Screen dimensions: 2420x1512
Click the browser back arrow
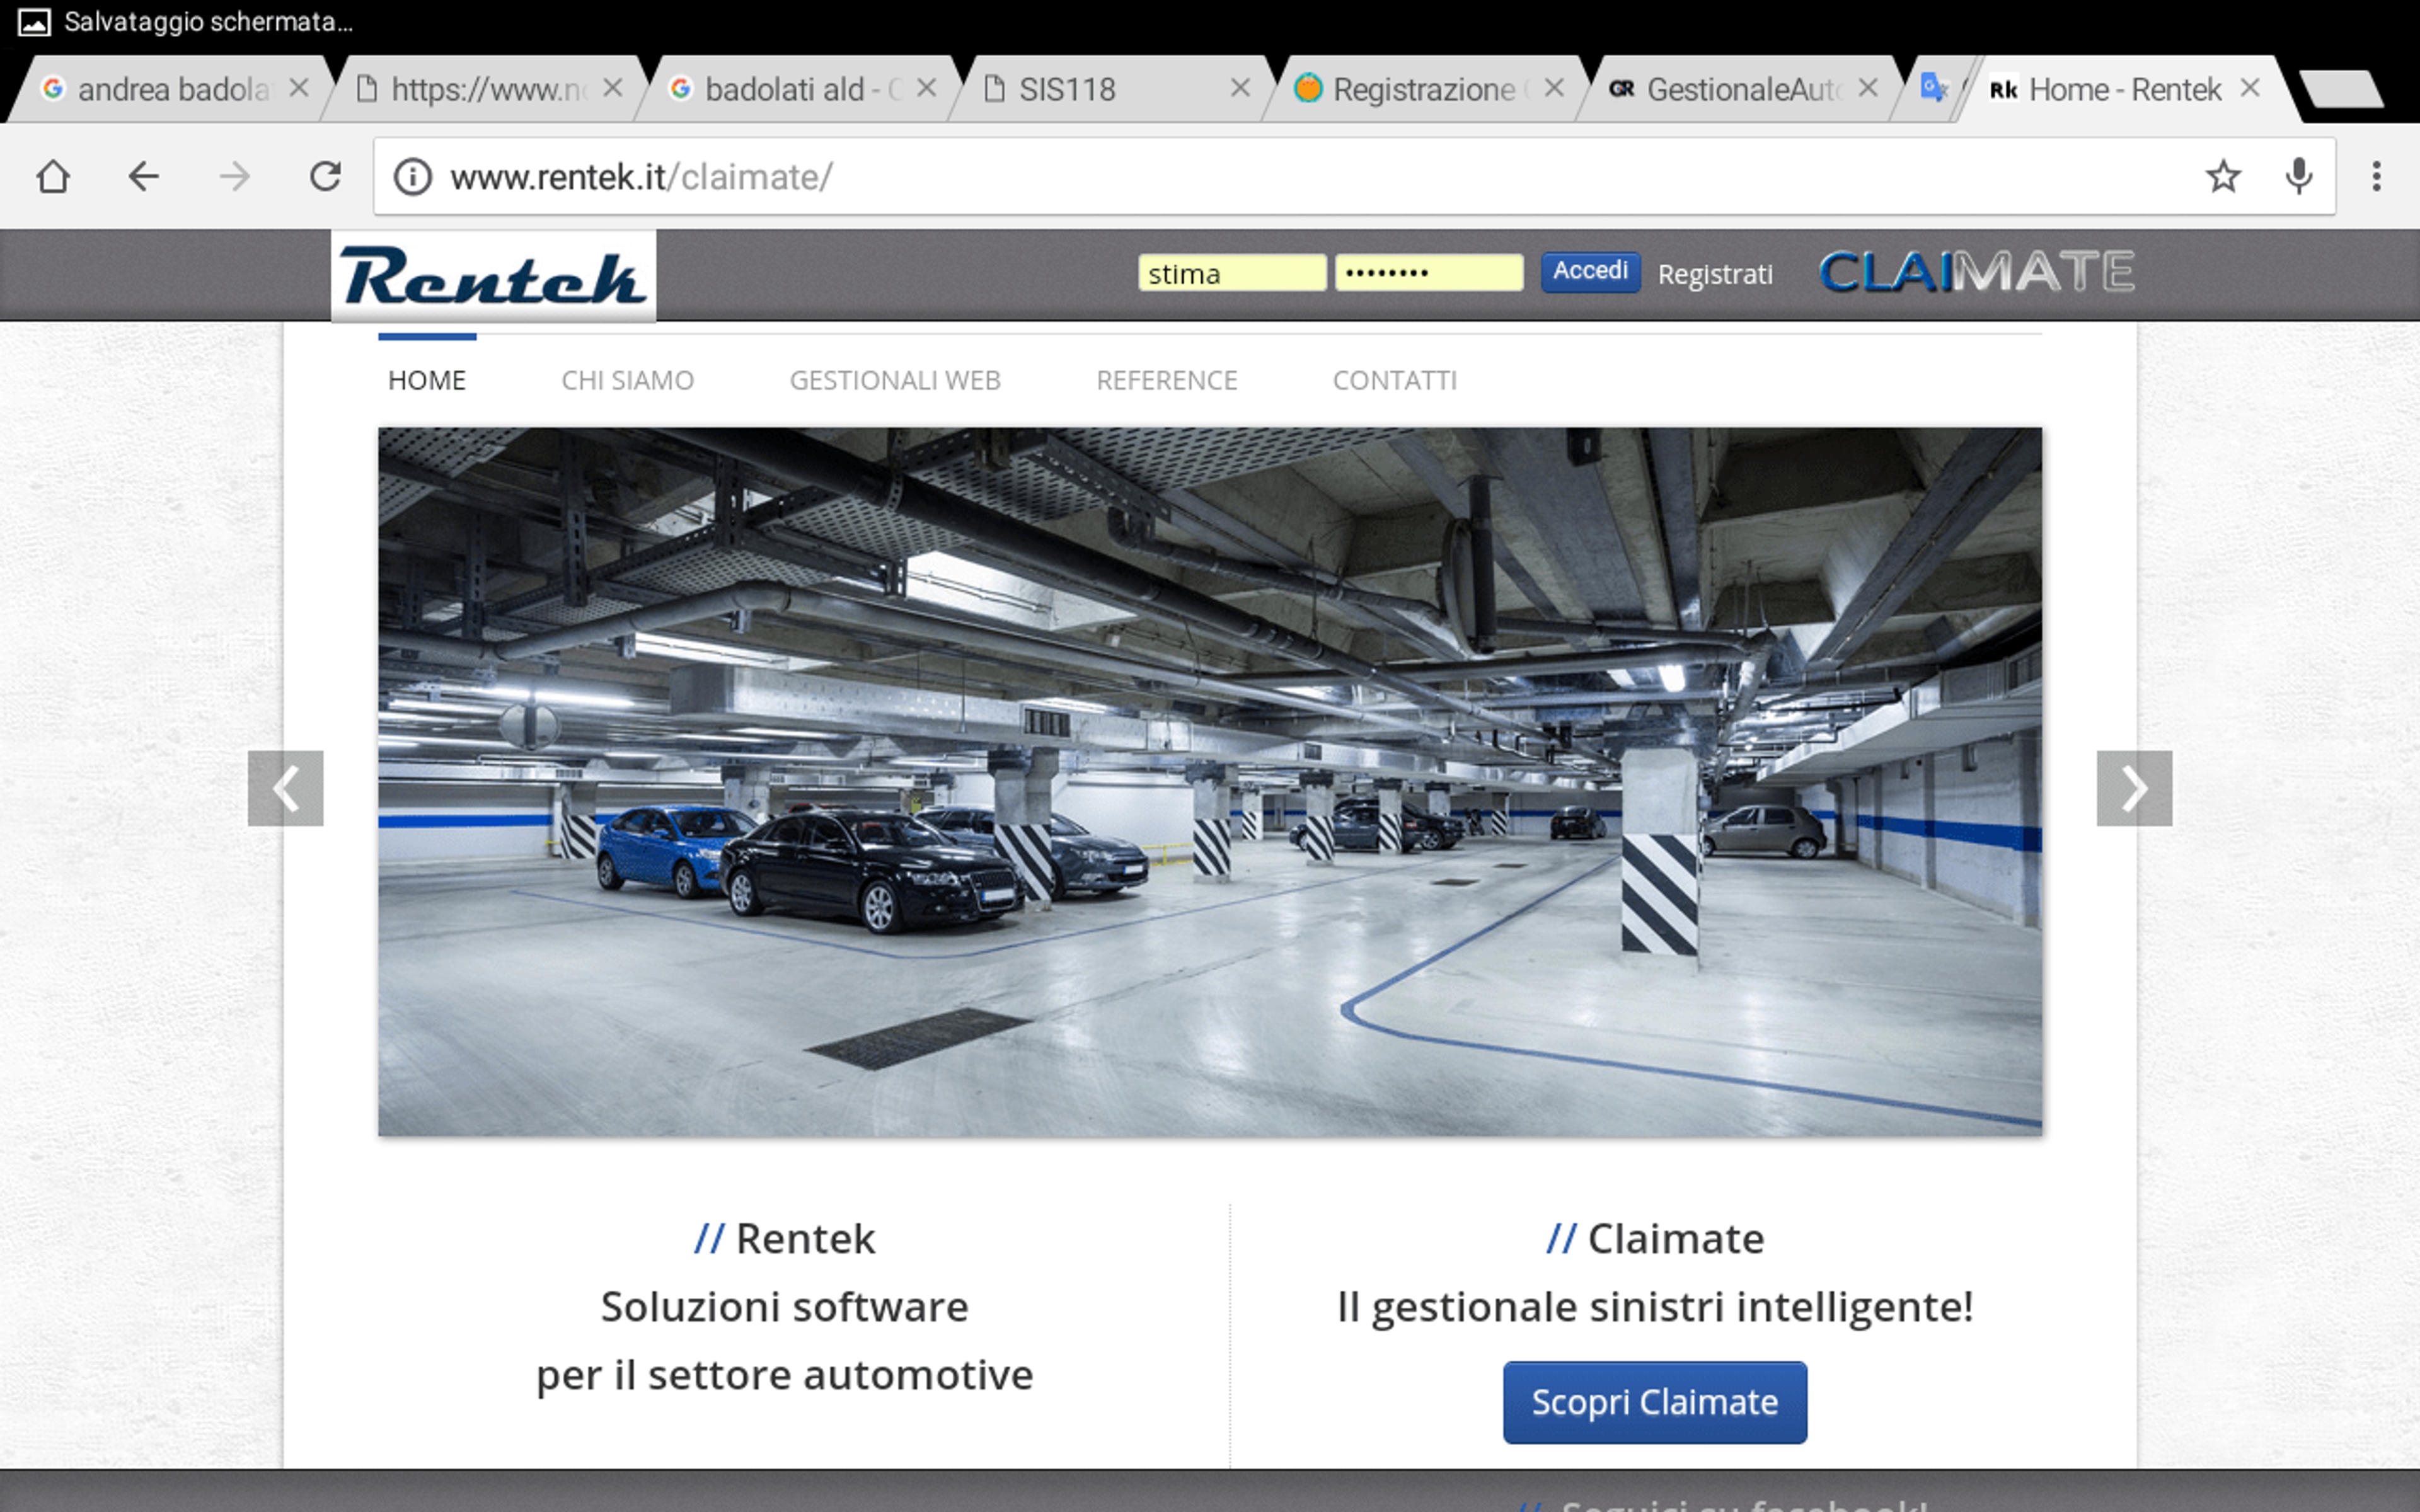[x=144, y=177]
